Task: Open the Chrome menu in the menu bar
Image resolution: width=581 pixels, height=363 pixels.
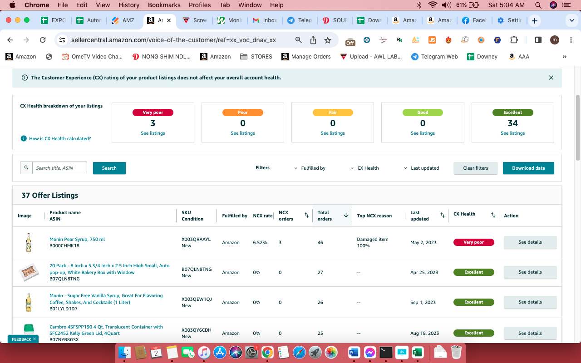Action: [37, 5]
